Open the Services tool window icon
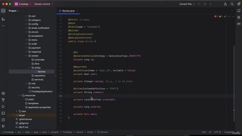 [x=3, y=93]
